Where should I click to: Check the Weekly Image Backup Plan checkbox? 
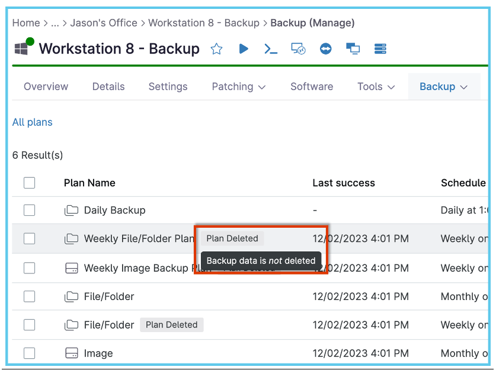click(29, 268)
